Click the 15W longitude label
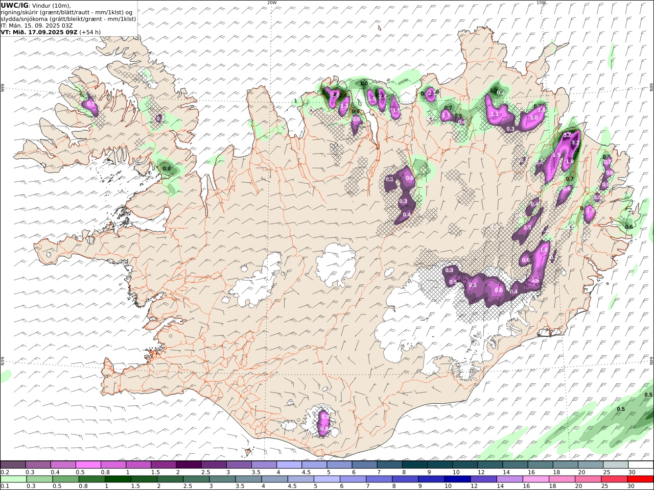This screenshot has height=490, width=654. tap(541, 3)
